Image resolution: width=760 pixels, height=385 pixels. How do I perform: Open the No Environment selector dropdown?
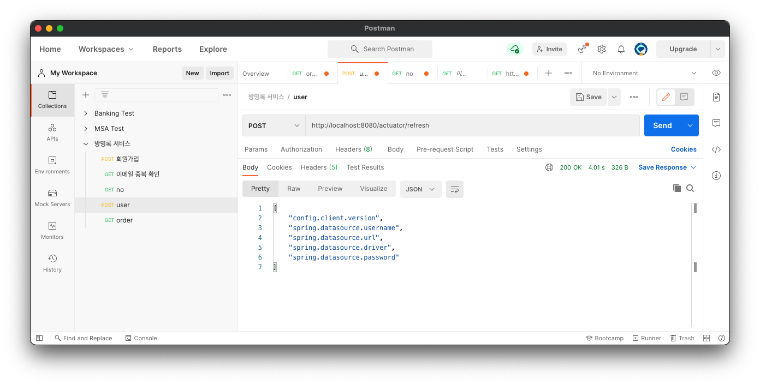(644, 73)
